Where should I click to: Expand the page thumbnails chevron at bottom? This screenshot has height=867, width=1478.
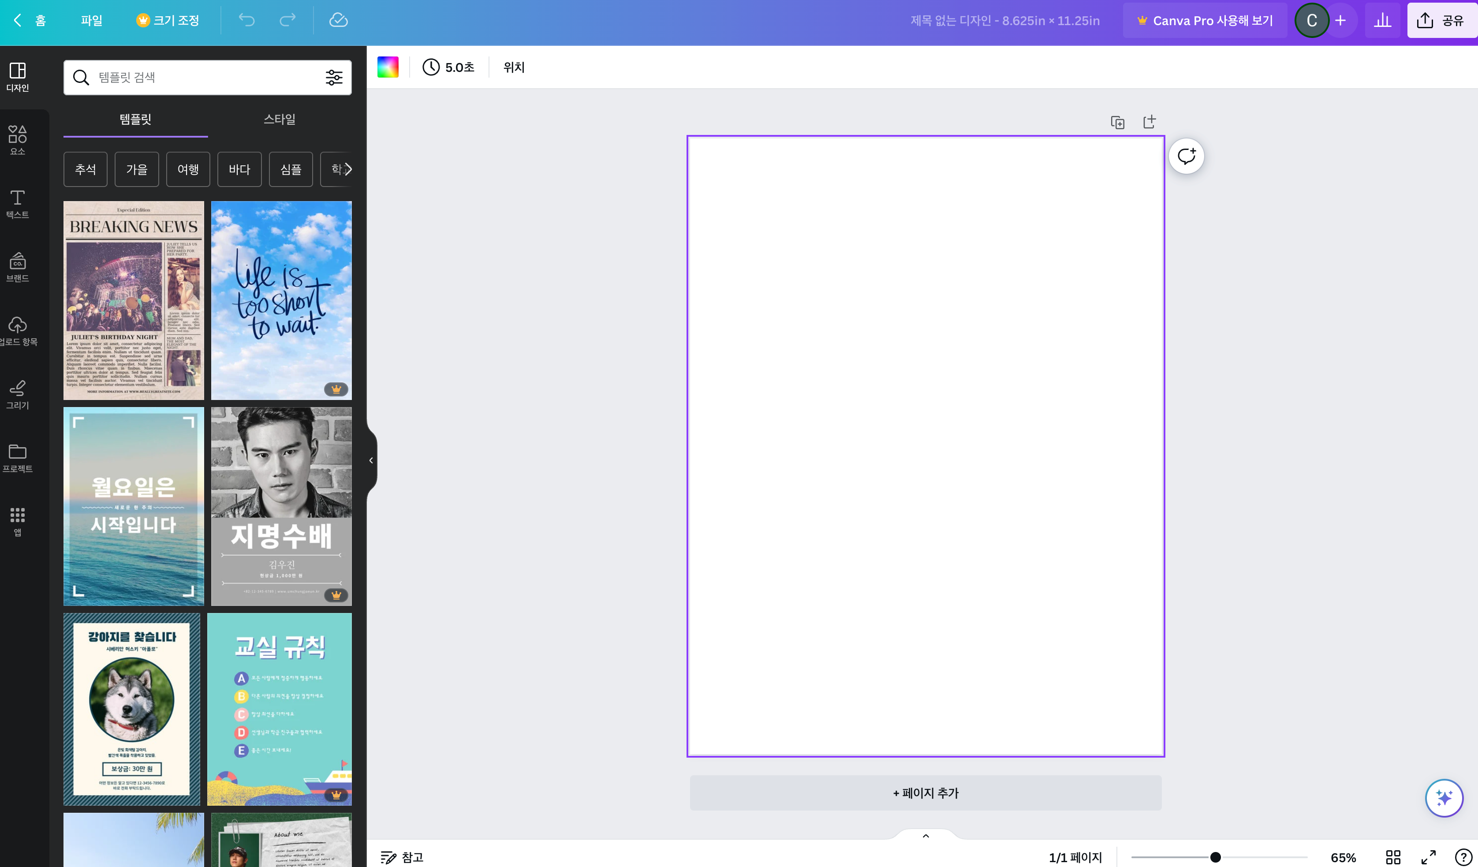point(926,836)
